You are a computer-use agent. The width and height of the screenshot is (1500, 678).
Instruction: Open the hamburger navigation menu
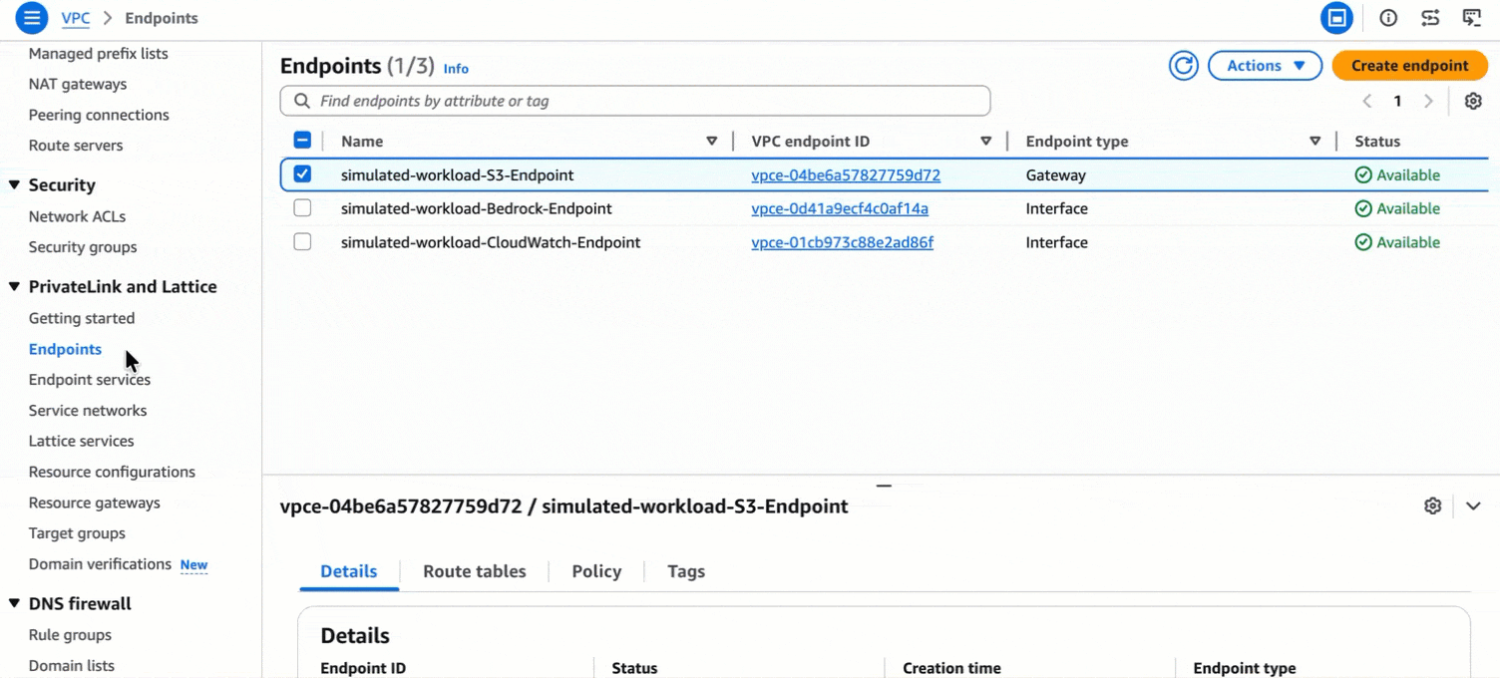click(32, 18)
